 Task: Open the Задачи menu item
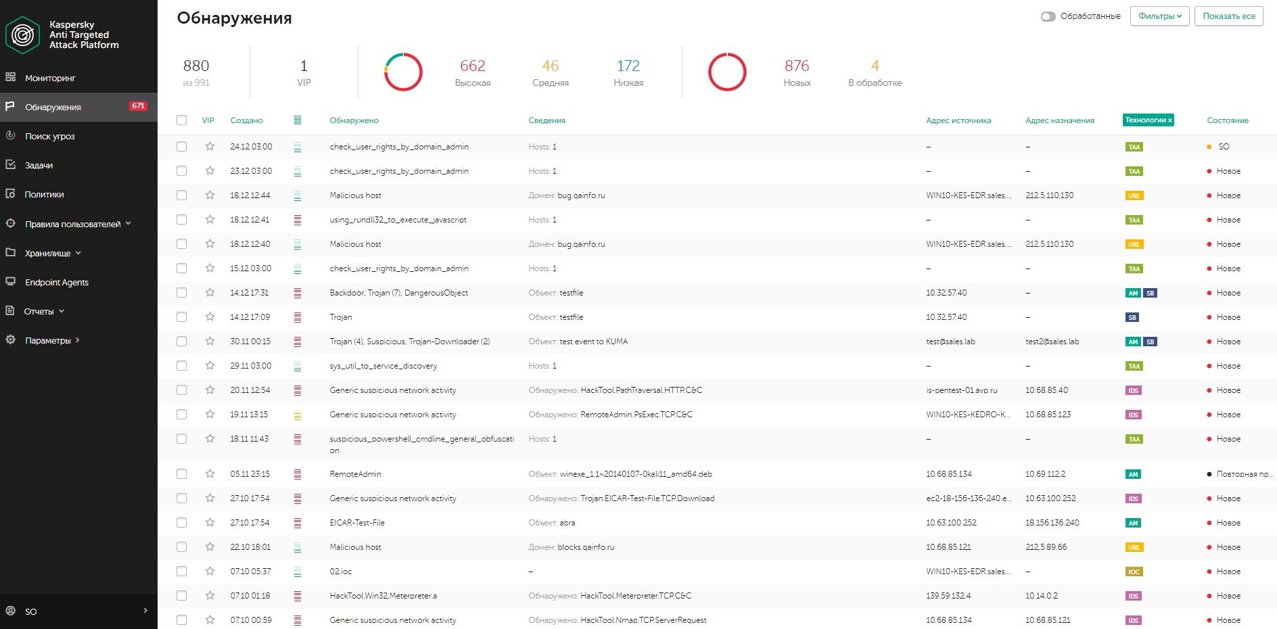coord(39,165)
